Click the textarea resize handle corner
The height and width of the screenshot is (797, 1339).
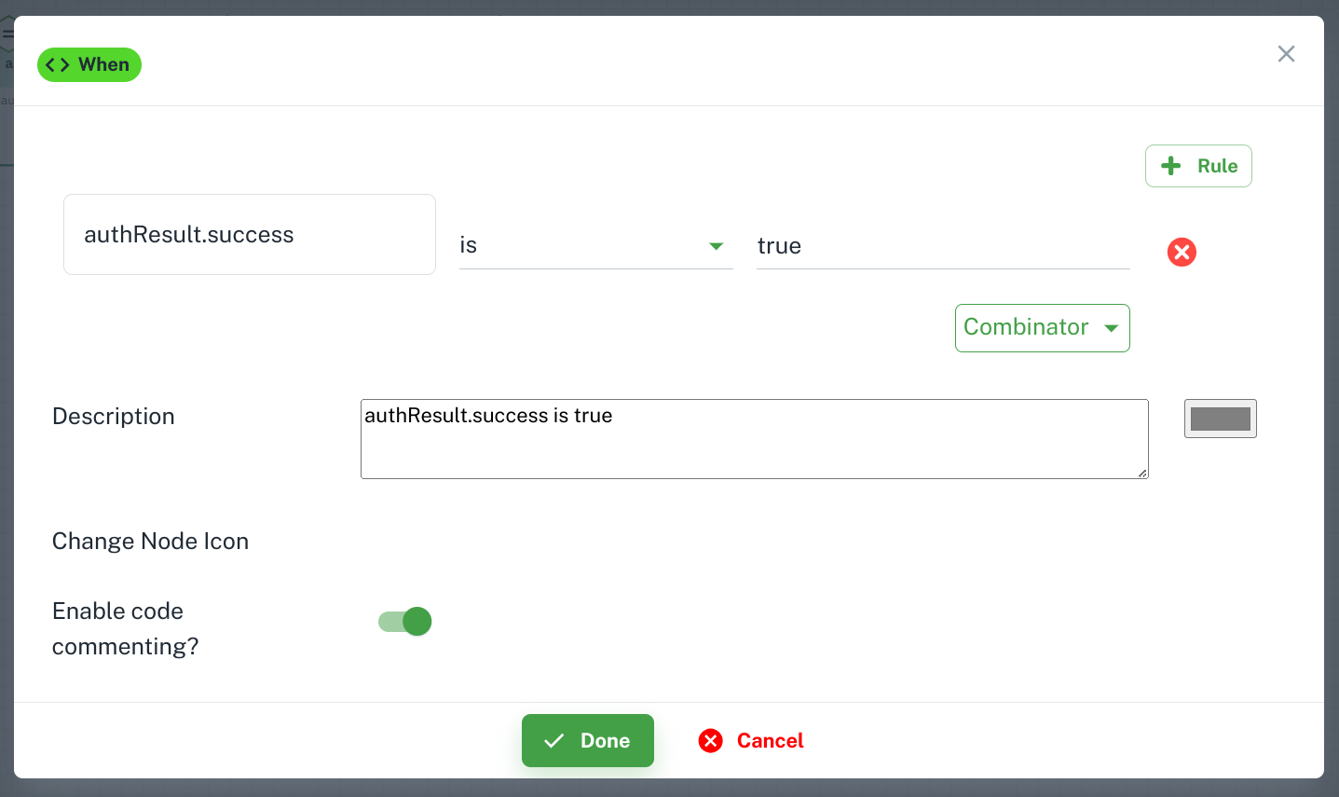(x=1142, y=473)
